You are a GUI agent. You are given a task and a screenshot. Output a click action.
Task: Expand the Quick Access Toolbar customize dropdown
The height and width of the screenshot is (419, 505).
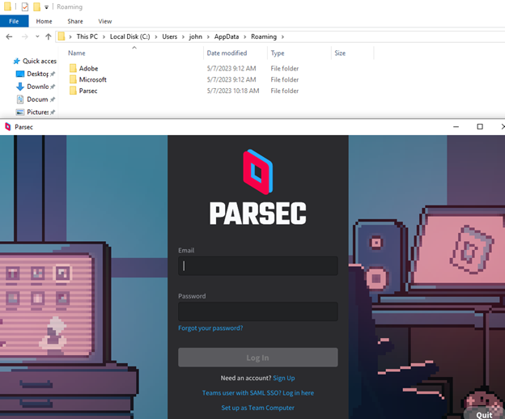click(x=47, y=7)
